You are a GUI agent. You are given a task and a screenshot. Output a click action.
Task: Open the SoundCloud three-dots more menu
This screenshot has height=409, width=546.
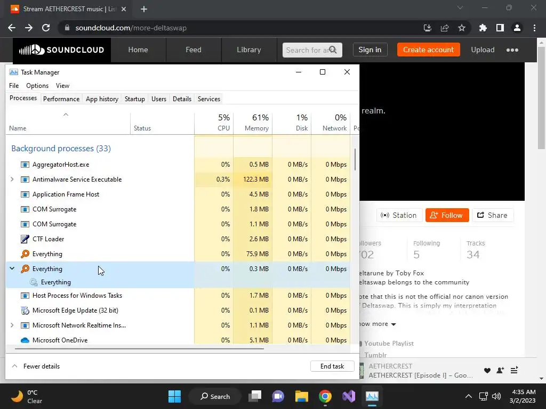(512, 50)
